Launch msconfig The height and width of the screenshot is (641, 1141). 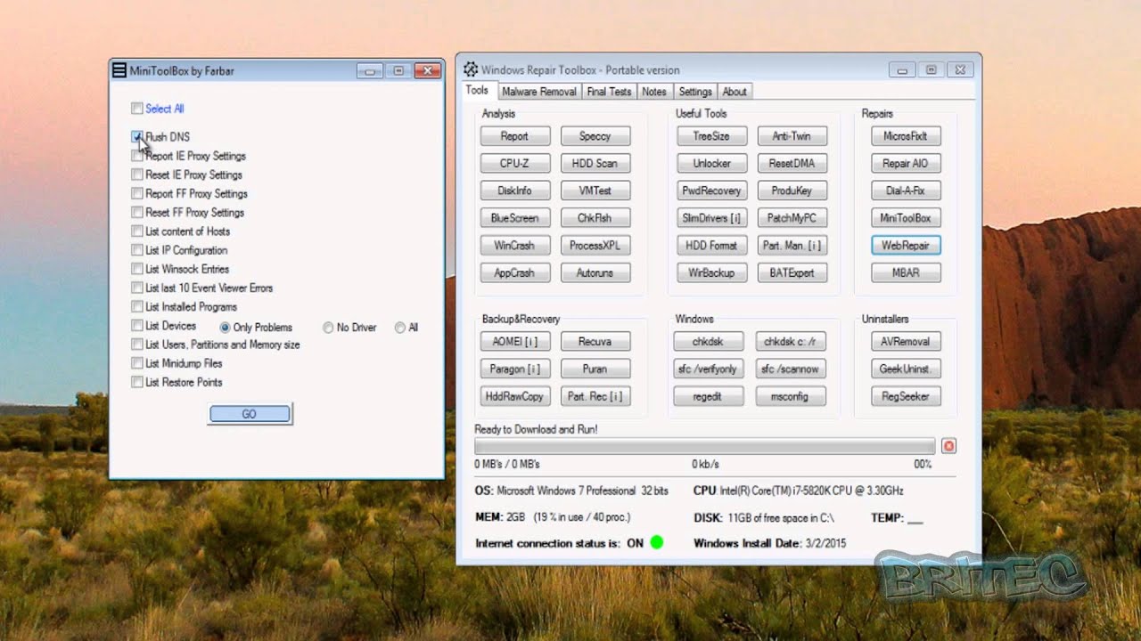coord(791,396)
